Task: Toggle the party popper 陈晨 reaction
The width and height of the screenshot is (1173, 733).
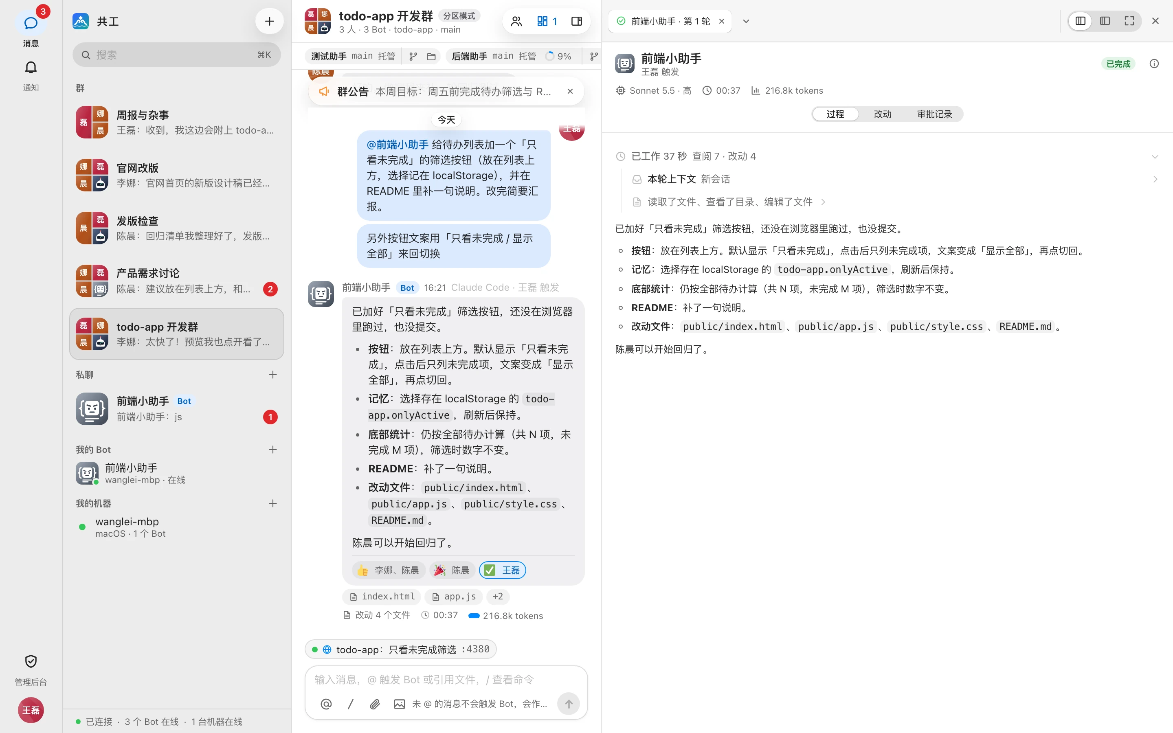Action: (452, 570)
